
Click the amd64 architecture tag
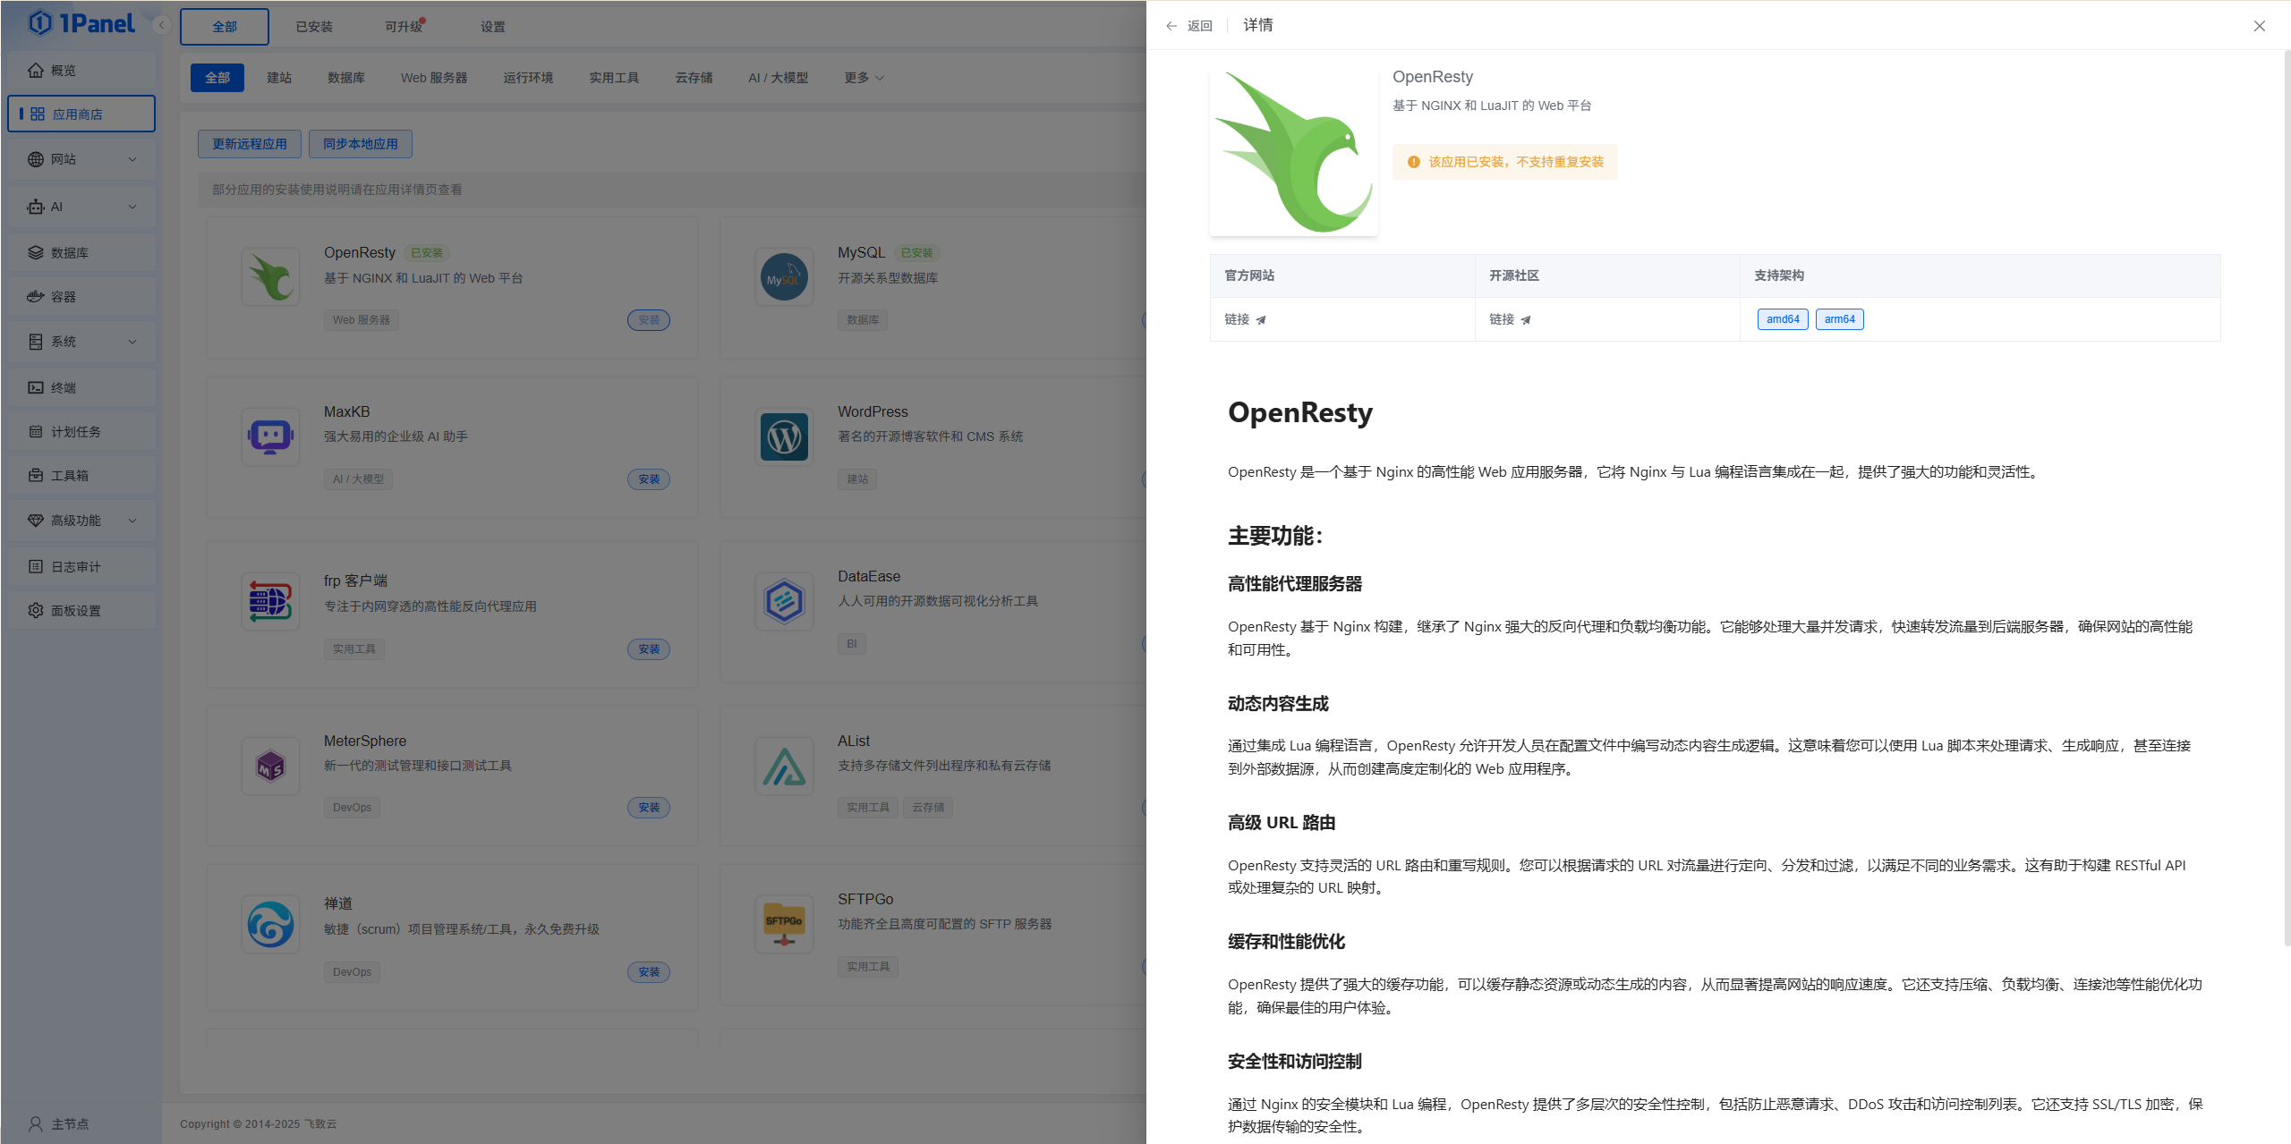[x=1782, y=319]
